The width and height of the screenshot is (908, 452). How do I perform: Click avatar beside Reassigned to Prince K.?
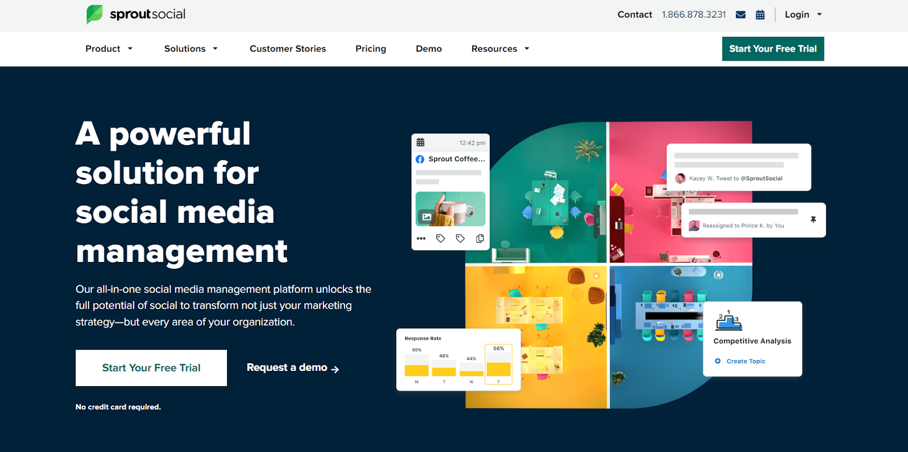coord(694,226)
